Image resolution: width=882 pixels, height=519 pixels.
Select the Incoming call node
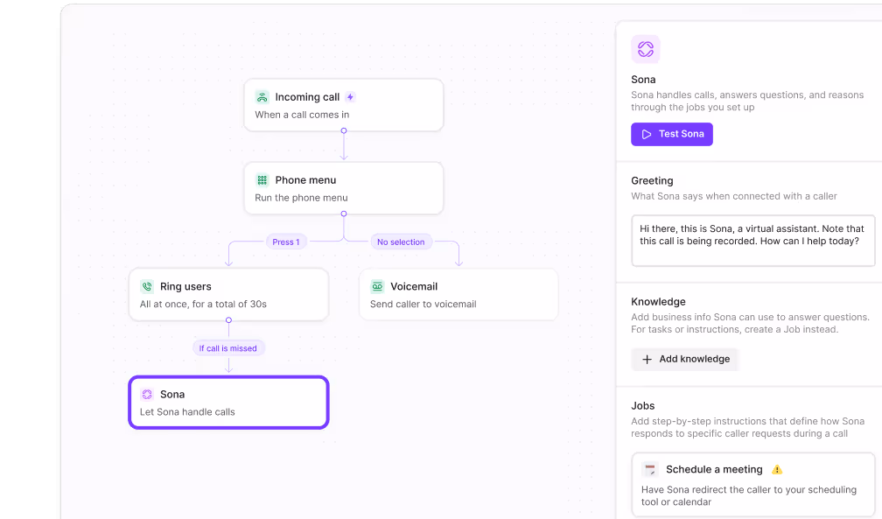344,105
